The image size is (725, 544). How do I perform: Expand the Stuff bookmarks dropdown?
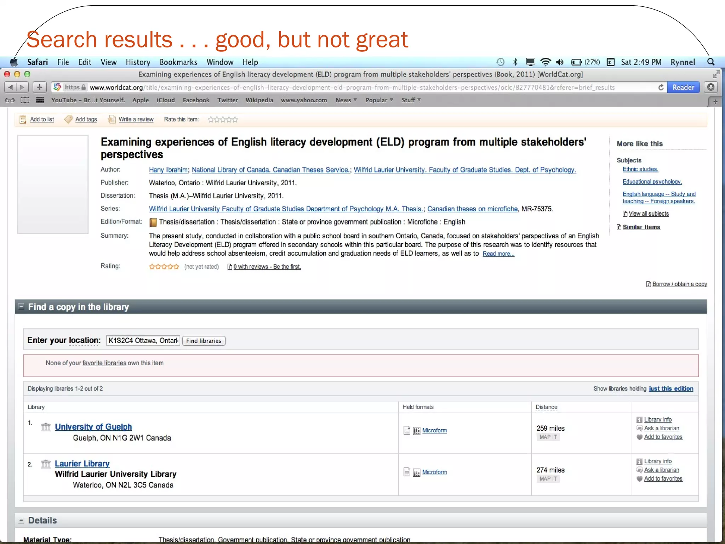[411, 100]
